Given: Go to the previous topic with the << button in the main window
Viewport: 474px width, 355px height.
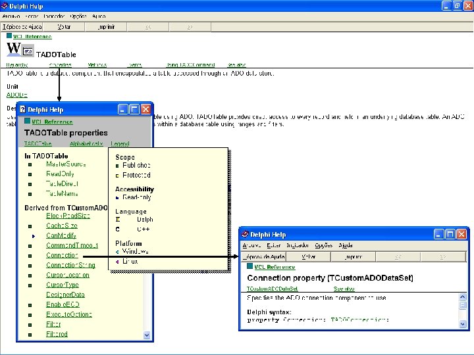Looking at the screenshot, I should tap(148, 27).
